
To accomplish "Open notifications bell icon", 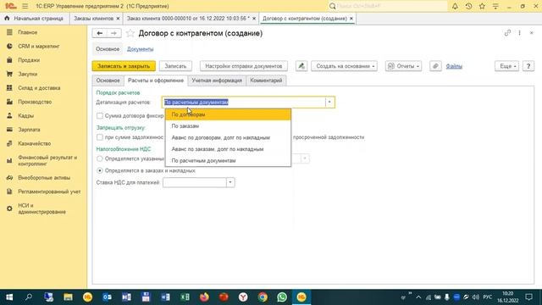I will (x=455, y=6).
